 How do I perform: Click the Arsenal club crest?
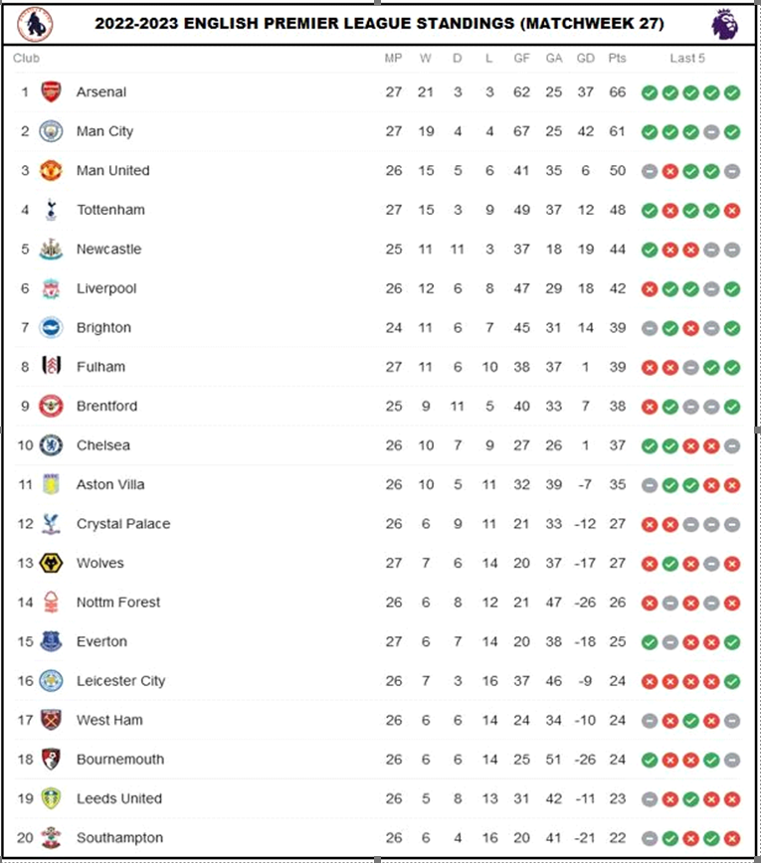[51, 91]
